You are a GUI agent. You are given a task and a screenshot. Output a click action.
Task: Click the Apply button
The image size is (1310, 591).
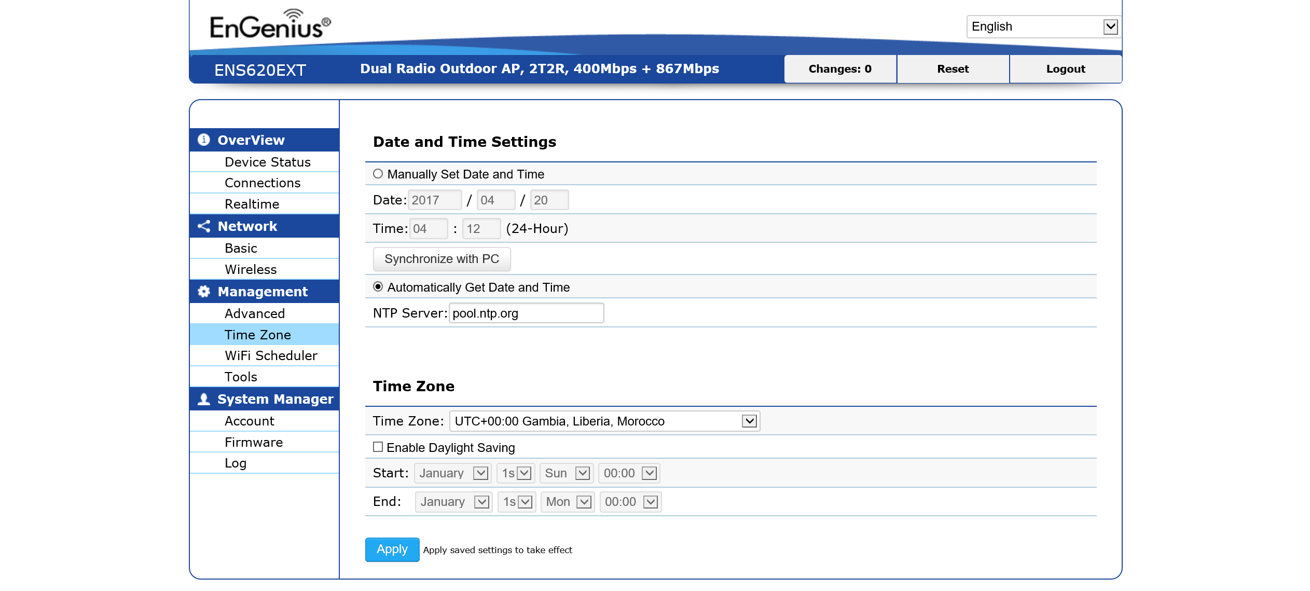tap(392, 549)
